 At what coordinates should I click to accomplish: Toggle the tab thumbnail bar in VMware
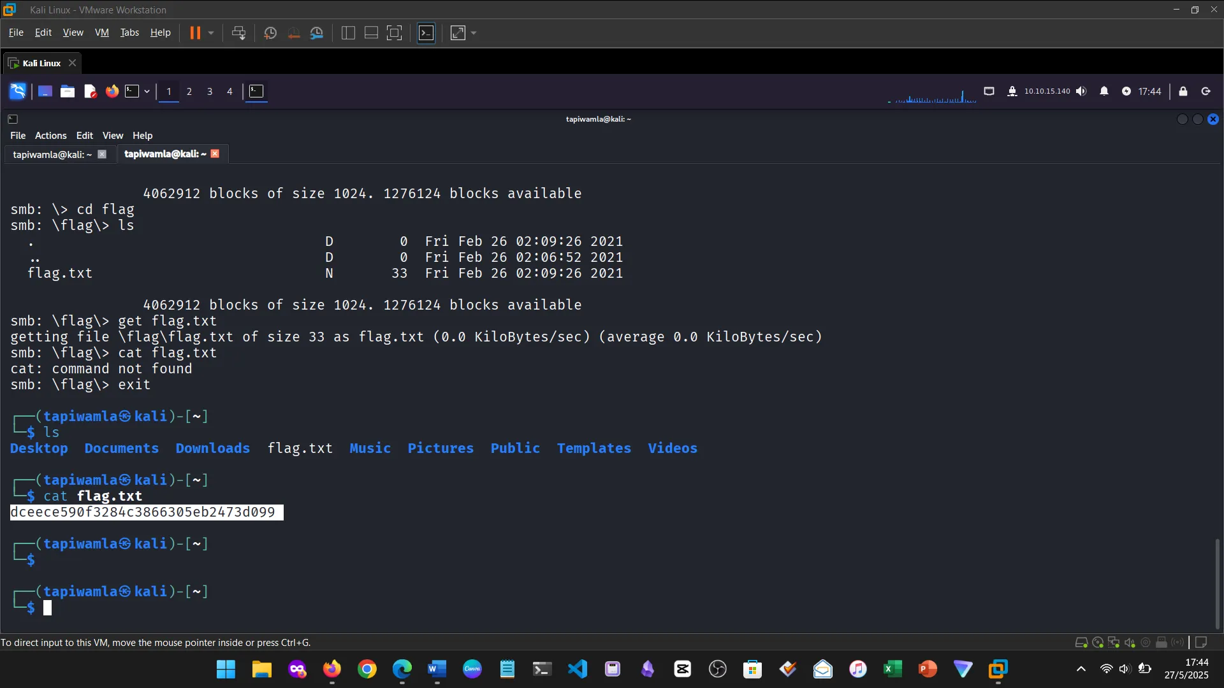pos(371,32)
